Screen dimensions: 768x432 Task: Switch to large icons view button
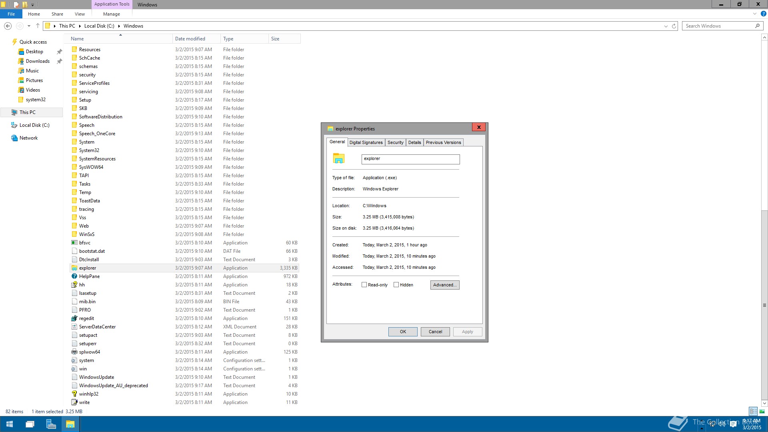(762, 411)
